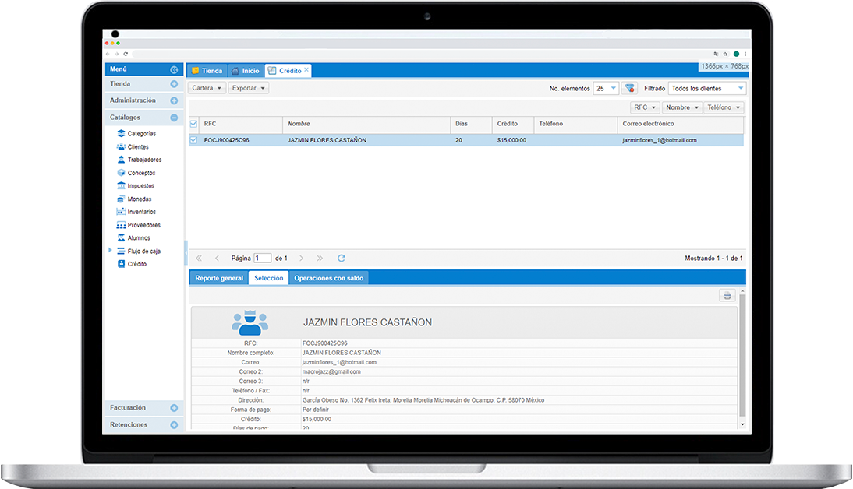The height and width of the screenshot is (489, 853).
Task: Toggle the select-all header checkbox
Action: (194, 124)
